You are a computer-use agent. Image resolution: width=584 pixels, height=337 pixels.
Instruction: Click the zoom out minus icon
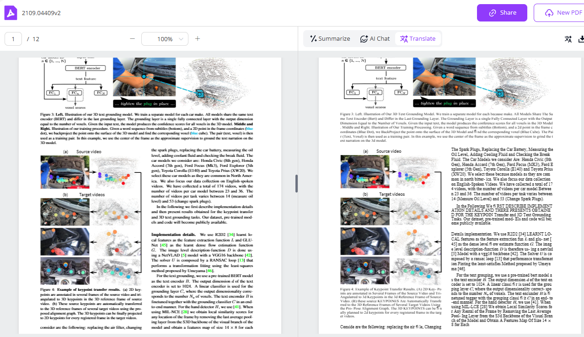tap(132, 39)
